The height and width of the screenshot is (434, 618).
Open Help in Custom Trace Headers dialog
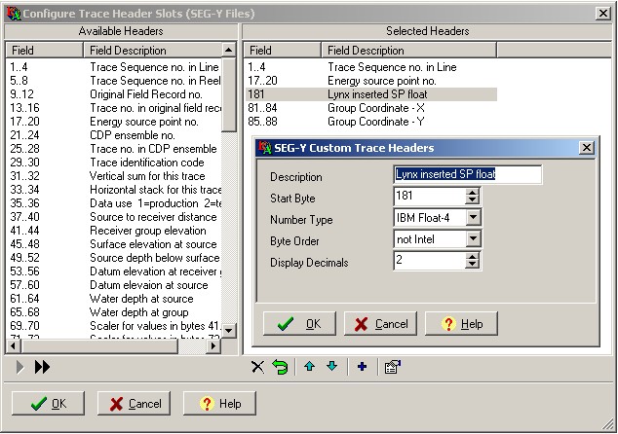point(461,324)
